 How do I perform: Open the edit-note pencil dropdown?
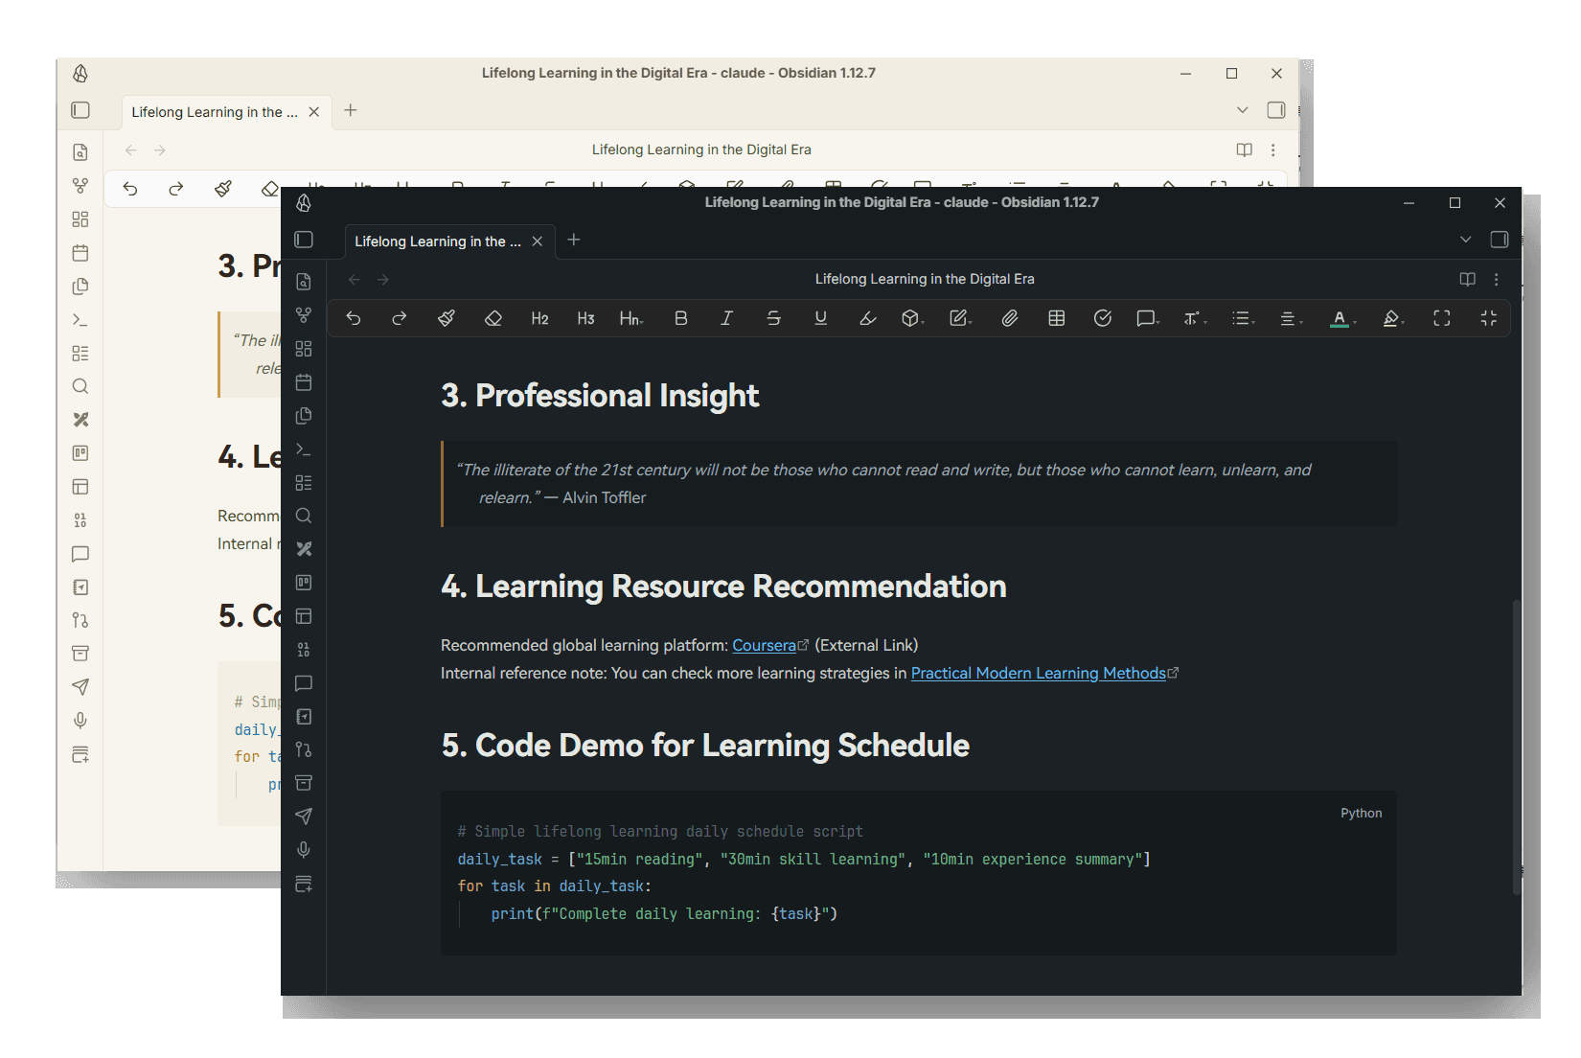pyautogui.click(x=961, y=318)
